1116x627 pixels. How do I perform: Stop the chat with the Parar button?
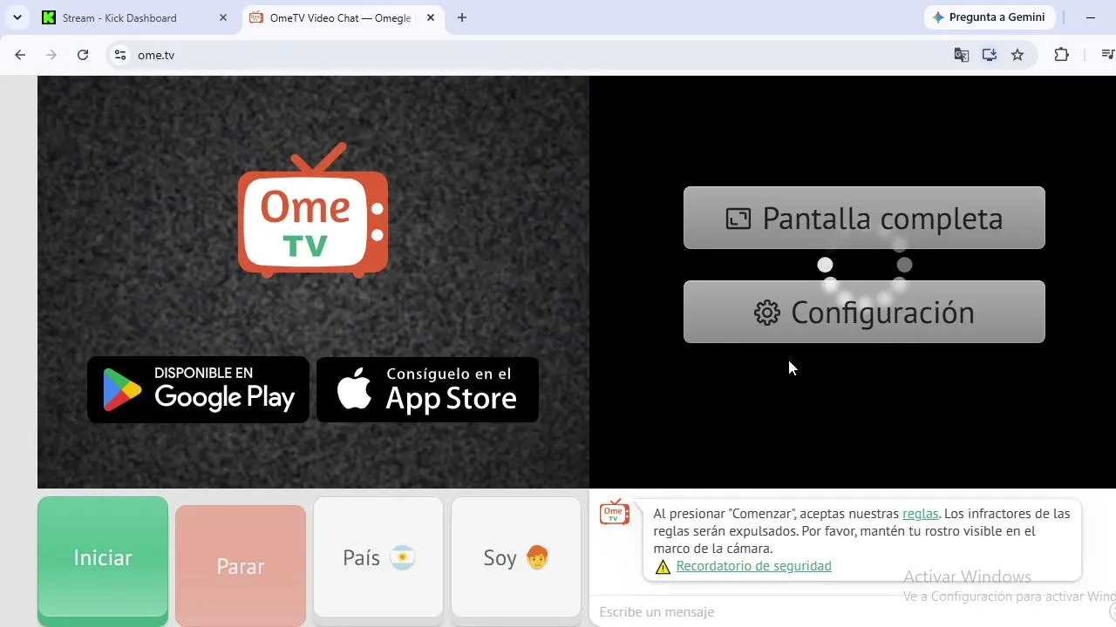[241, 566]
